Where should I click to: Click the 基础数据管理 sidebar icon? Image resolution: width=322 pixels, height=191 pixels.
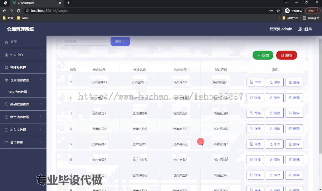point(6,104)
